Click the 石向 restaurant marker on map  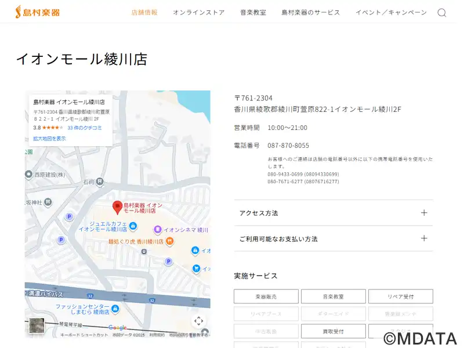tap(100, 182)
